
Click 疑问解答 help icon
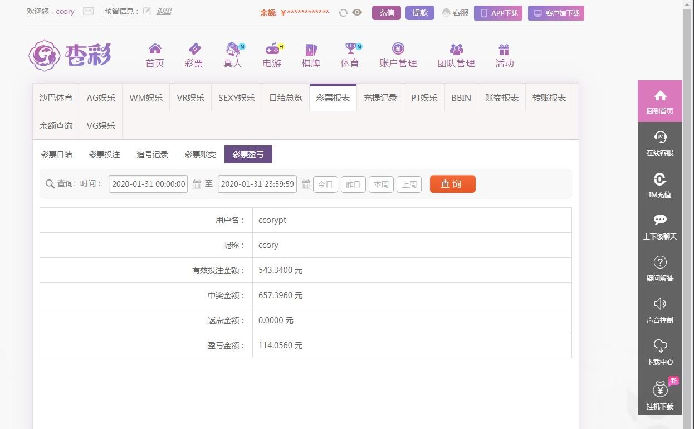[x=660, y=262]
